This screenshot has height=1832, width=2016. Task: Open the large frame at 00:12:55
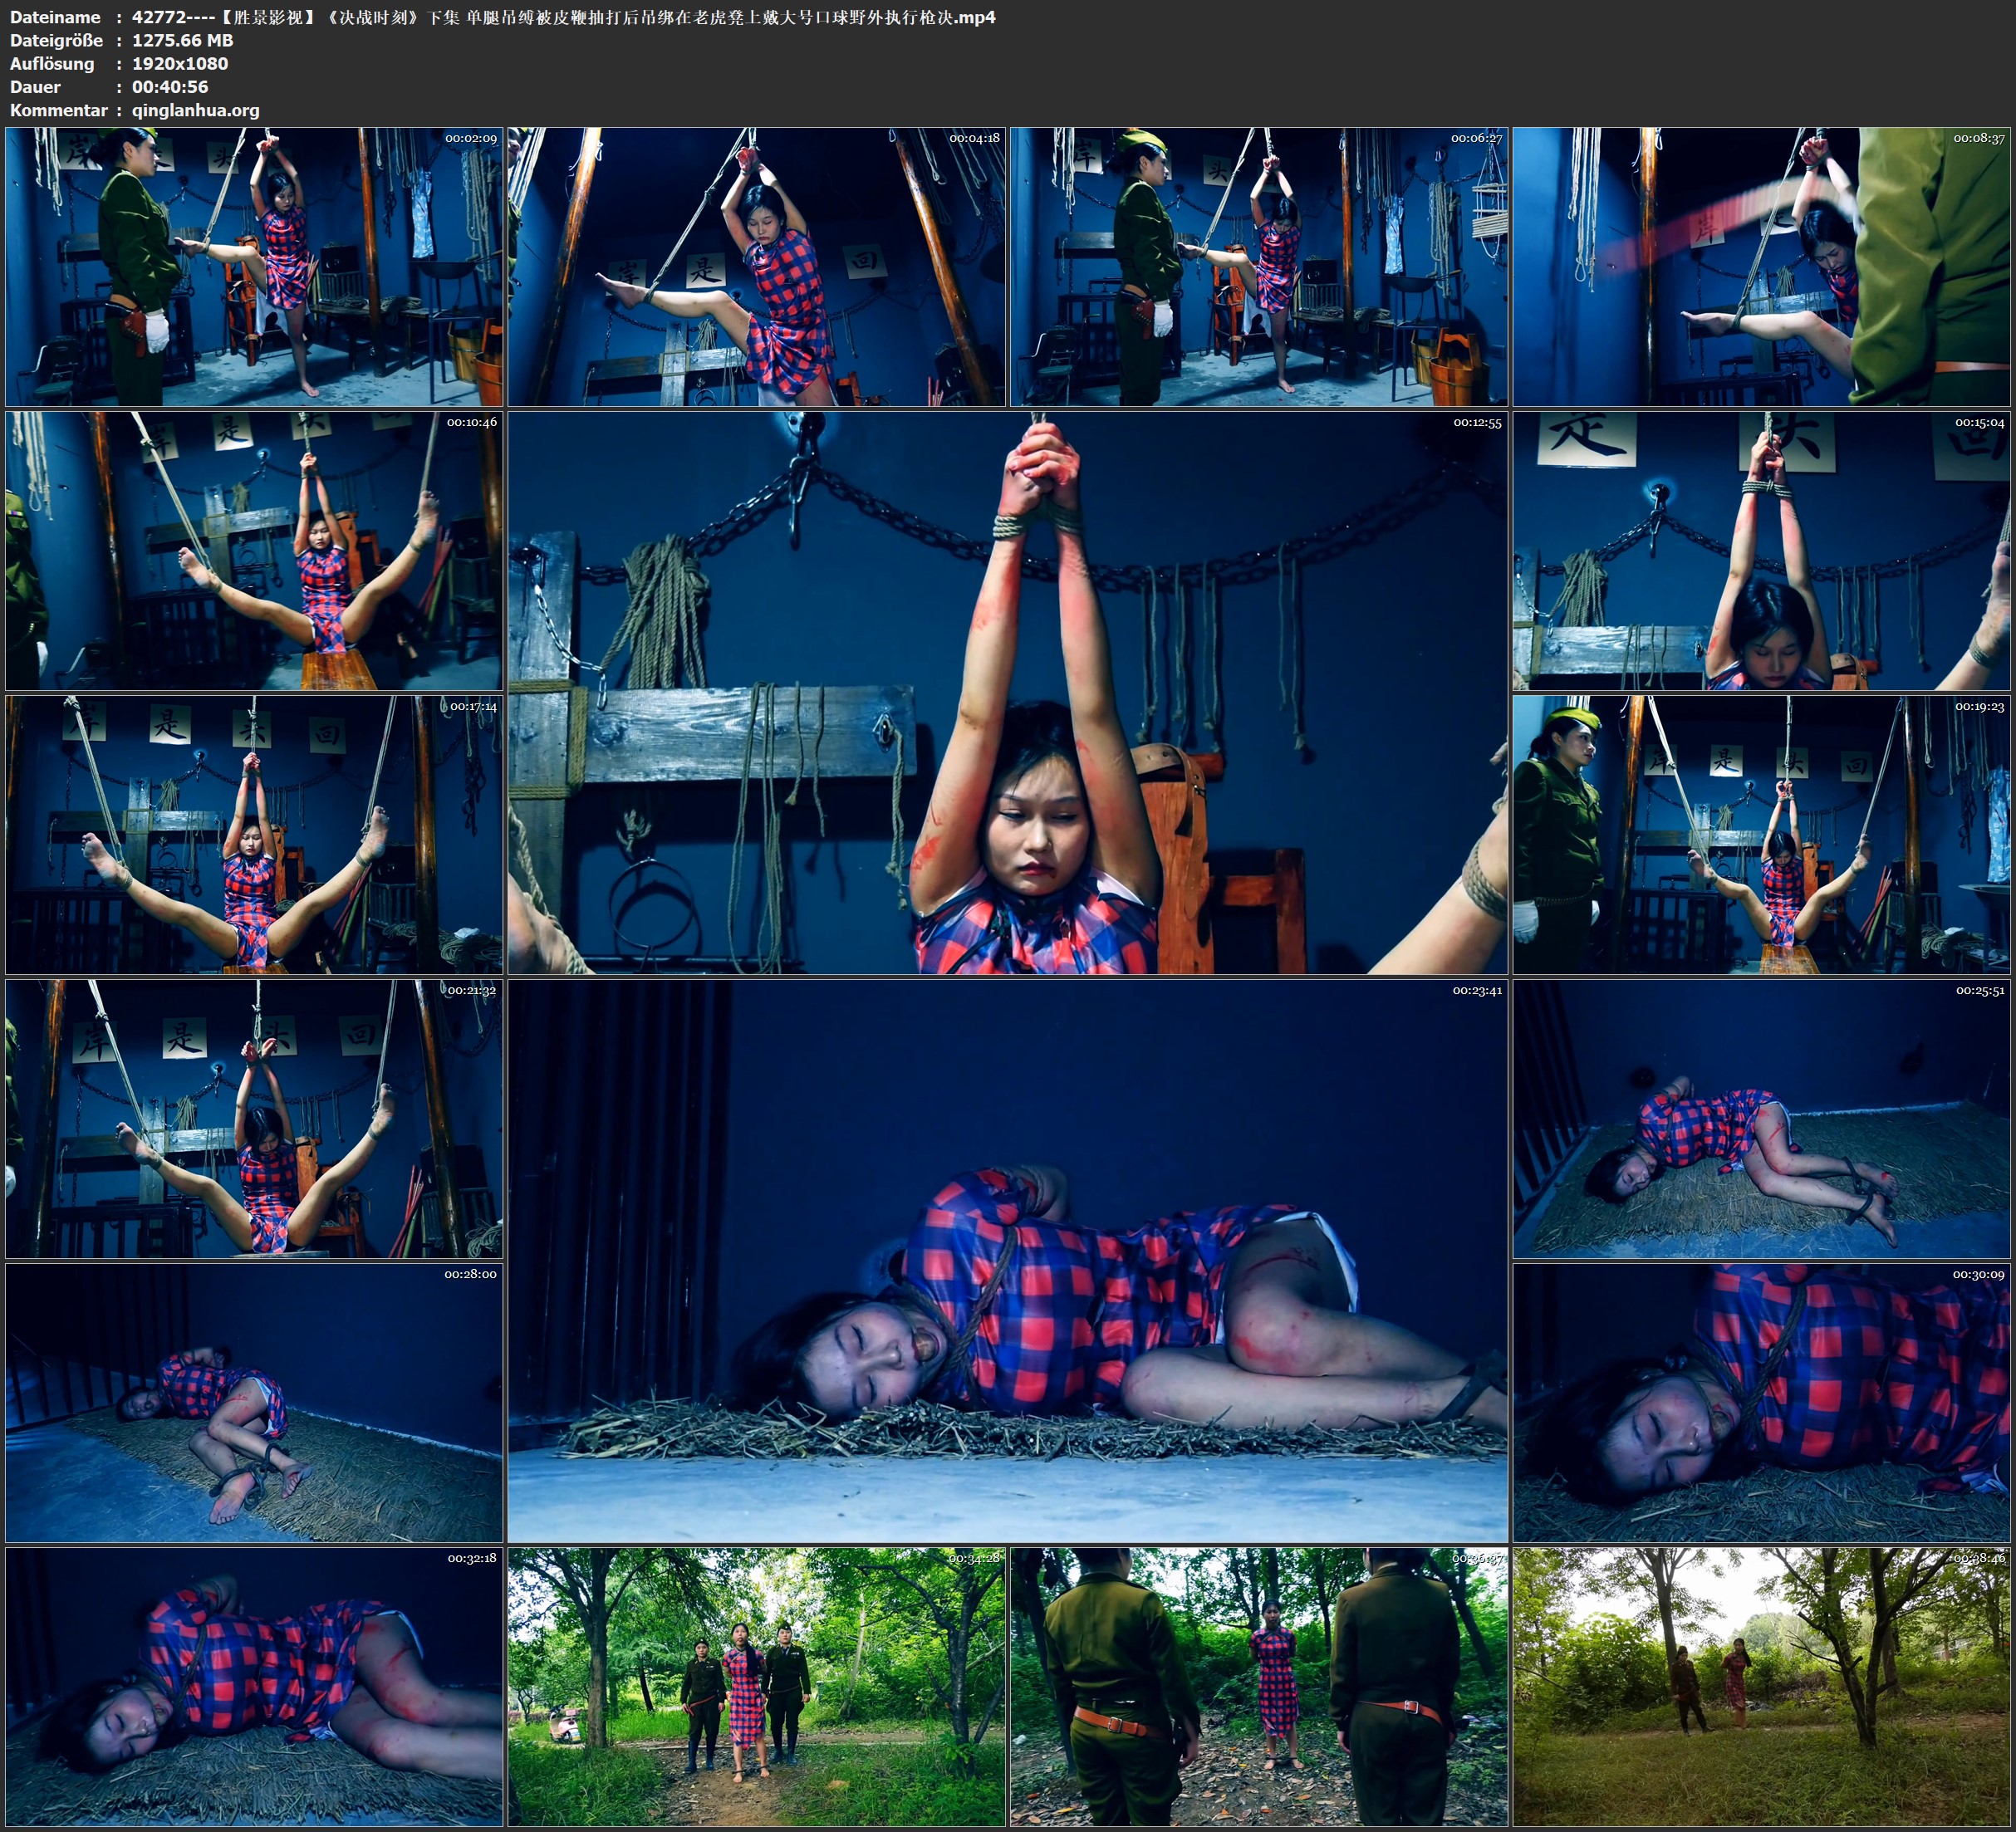click(x=1007, y=692)
